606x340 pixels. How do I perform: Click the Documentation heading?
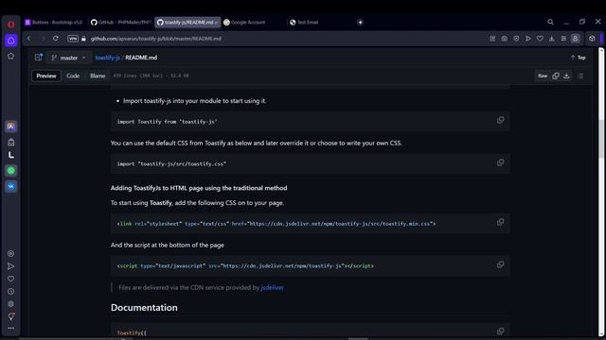[x=144, y=308]
